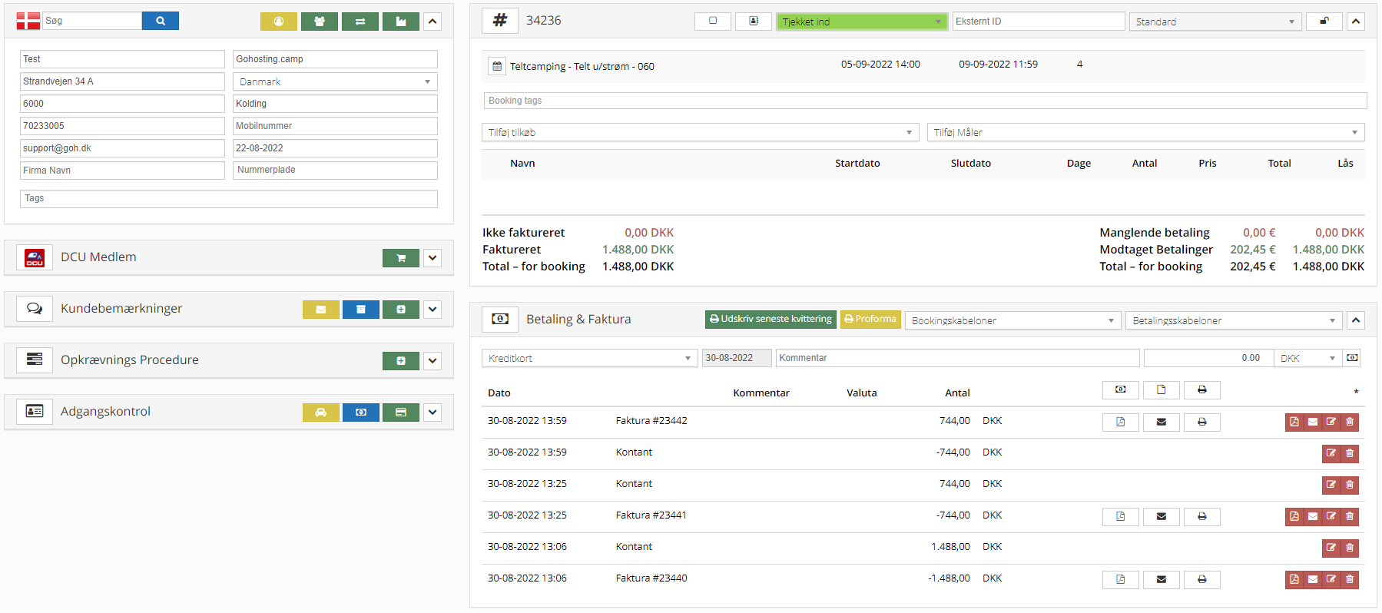Click the yellow customer profile icon
1382x613 pixels.
tap(278, 22)
